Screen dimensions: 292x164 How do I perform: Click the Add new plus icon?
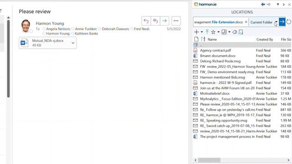coord(197,32)
